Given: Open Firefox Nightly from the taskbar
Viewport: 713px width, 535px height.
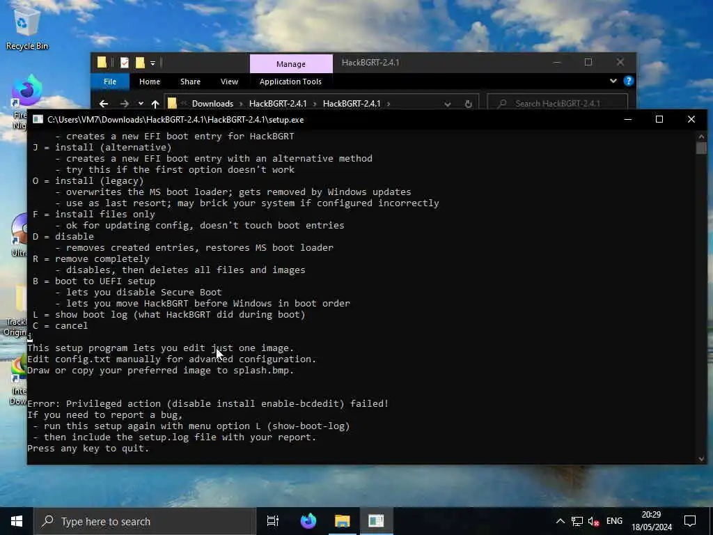Looking at the screenshot, I should 308,521.
